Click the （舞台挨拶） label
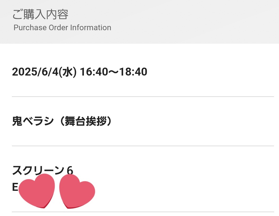 click(86, 121)
